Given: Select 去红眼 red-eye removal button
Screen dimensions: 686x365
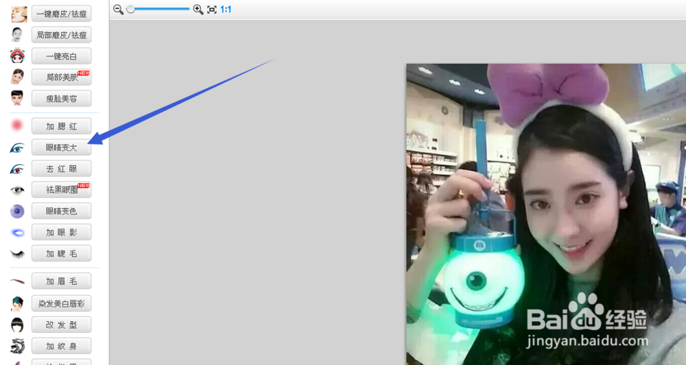Looking at the screenshot, I should tap(61, 168).
